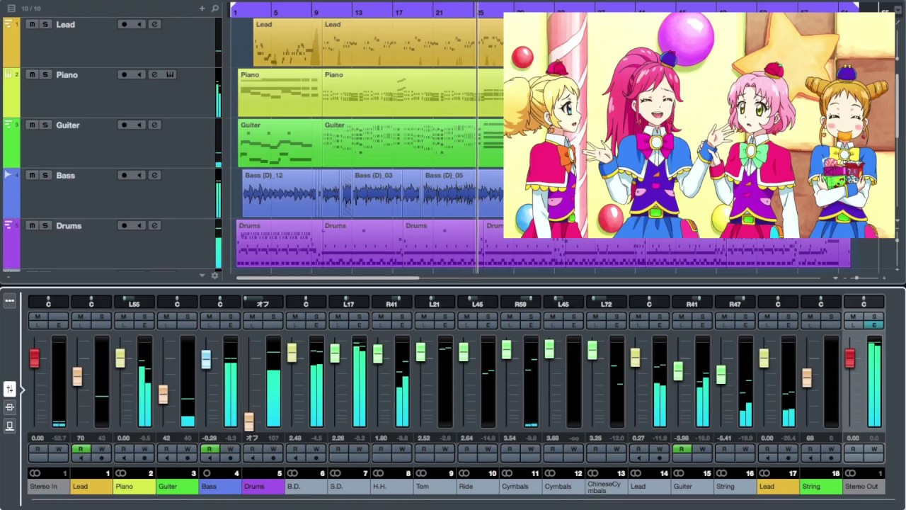Mute the Lead track in track list

click(32, 24)
